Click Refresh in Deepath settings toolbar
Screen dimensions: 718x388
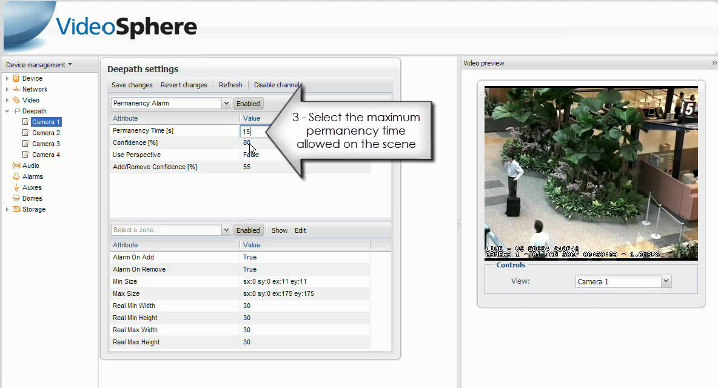230,85
